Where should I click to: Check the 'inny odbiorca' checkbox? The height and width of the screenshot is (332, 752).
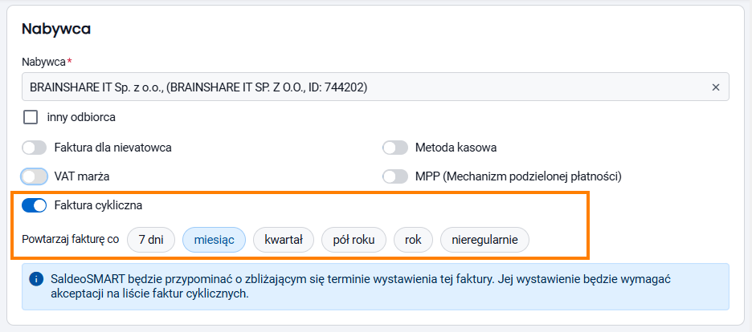[x=31, y=117]
